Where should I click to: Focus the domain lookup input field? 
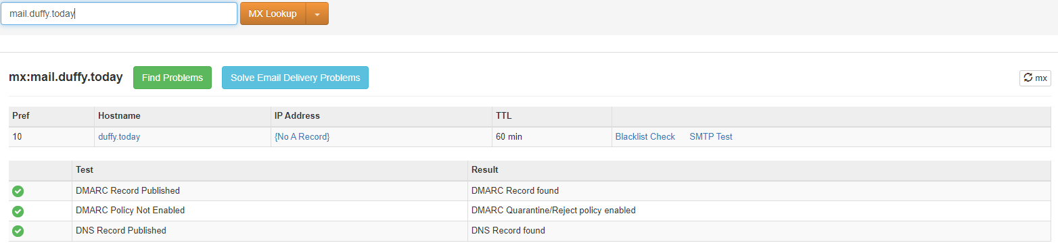pos(119,13)
